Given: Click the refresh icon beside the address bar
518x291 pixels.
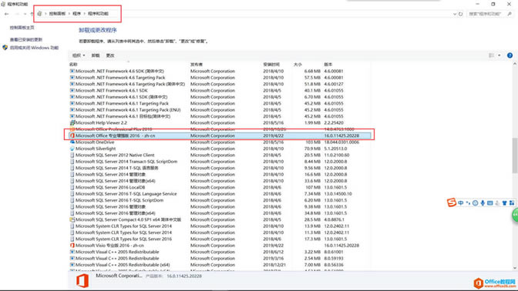Looking at the screenshot, I should tap(460, 14).
